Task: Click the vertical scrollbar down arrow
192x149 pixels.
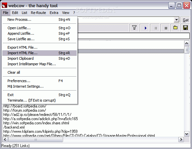Action: click(186, 134)
